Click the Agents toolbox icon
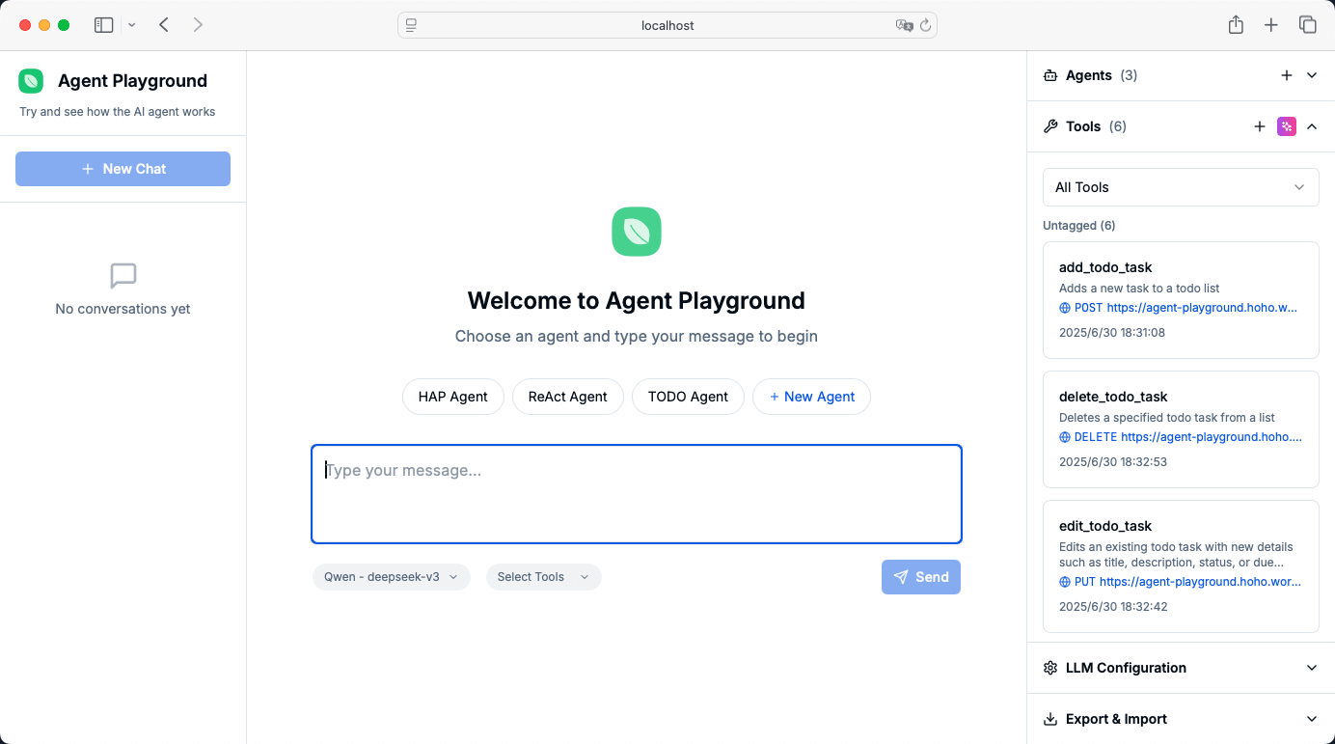The width and height of the screenshot is (1335, 744). coord(1049,75)
